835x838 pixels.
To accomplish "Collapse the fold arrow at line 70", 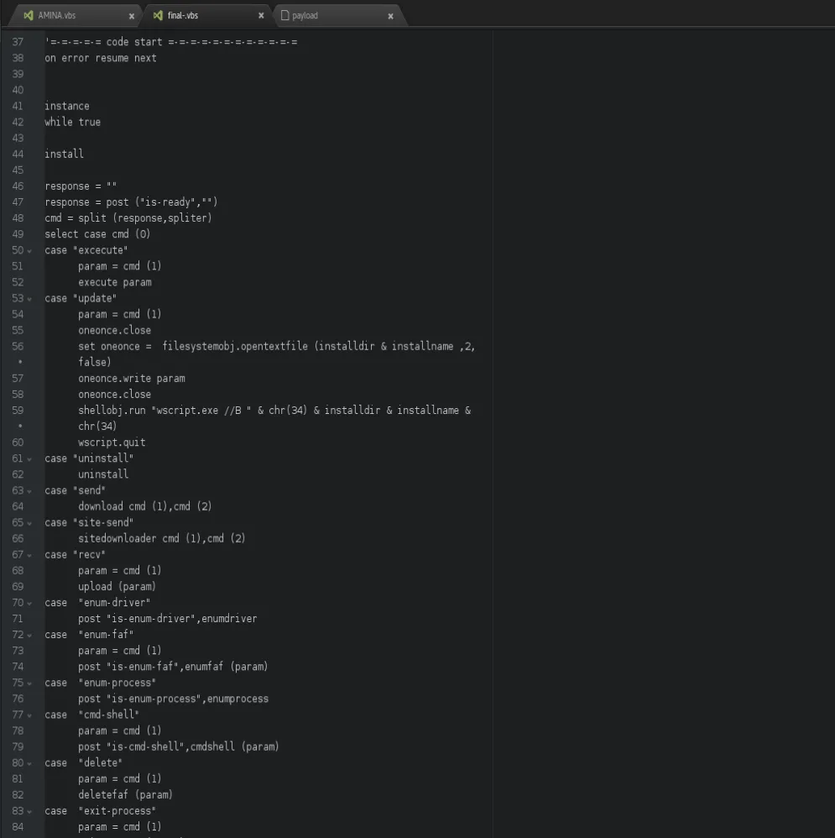I will point(29,604).
